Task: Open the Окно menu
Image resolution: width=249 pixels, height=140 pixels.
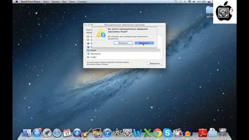Action: [72, 2]
